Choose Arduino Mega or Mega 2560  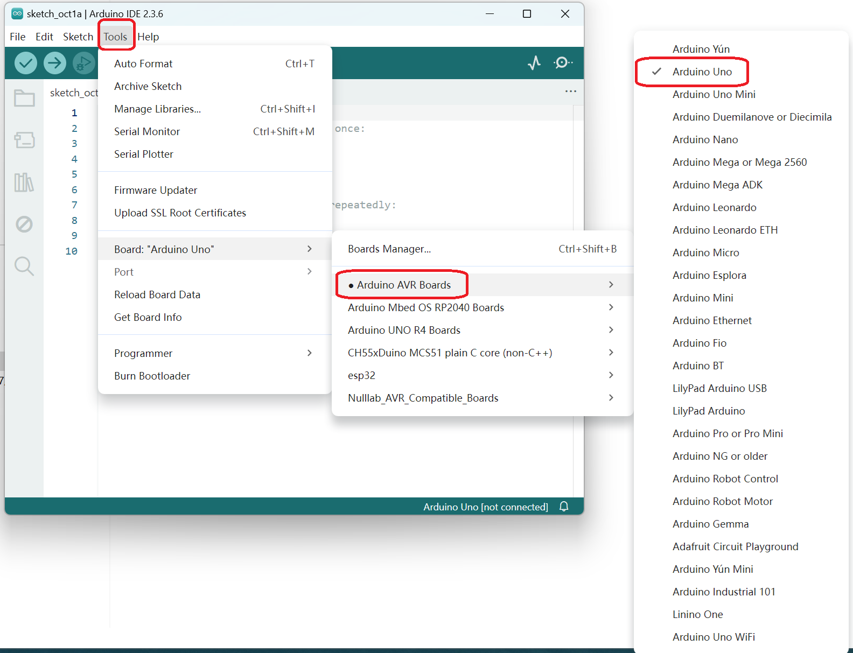click(739, 162)
